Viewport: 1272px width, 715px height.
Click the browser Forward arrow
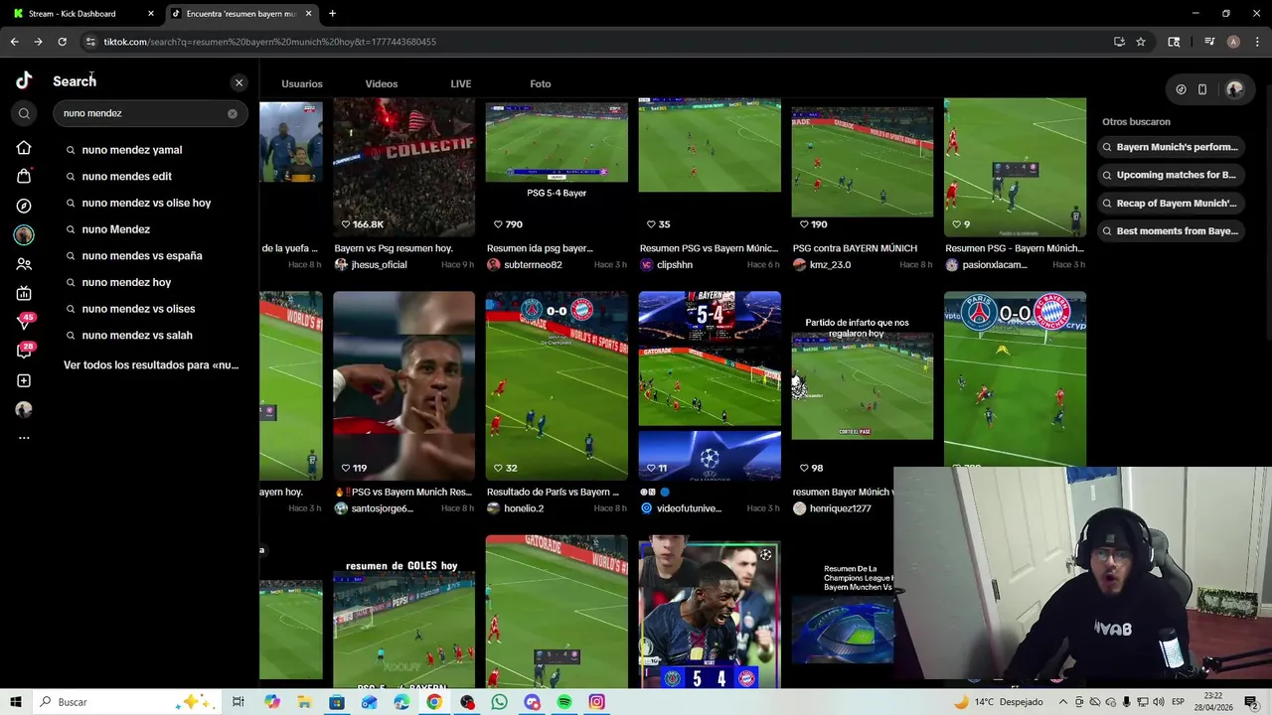[x=38, y=42]
